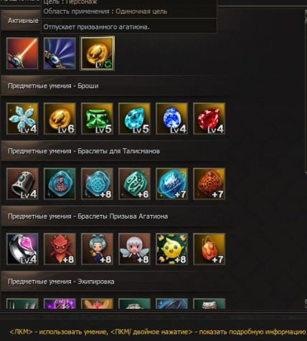
Task: Click the blue light rays skill icon
Action: pos(60,53)
